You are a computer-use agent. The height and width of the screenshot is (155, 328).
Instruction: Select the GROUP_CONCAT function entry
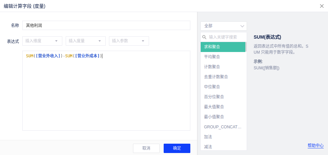[223, 127]
